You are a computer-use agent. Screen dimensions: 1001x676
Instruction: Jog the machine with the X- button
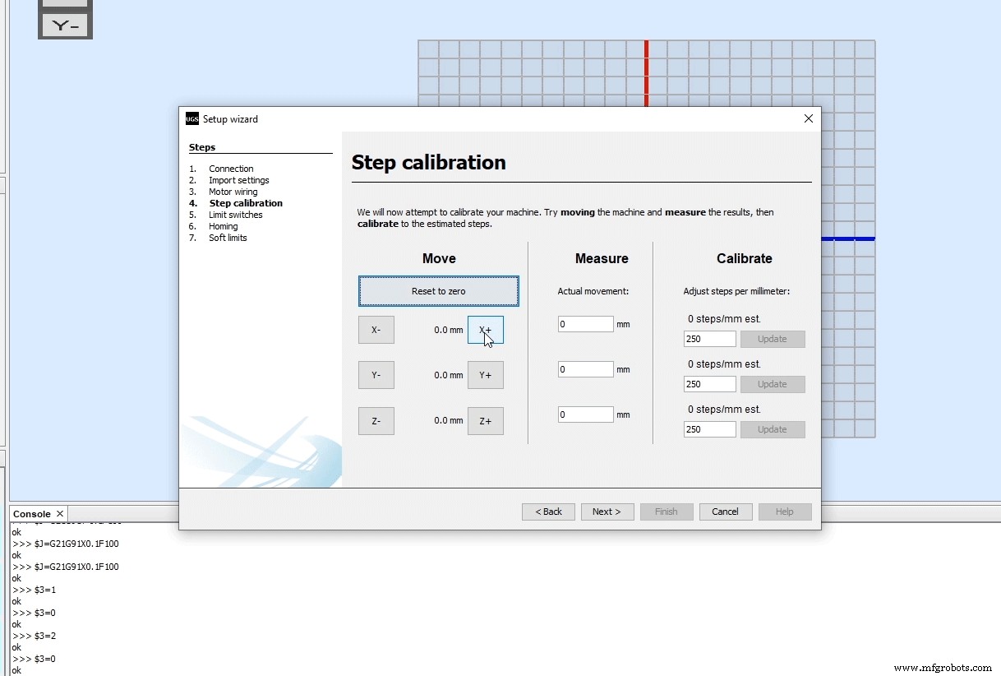[x=376, y=329]
